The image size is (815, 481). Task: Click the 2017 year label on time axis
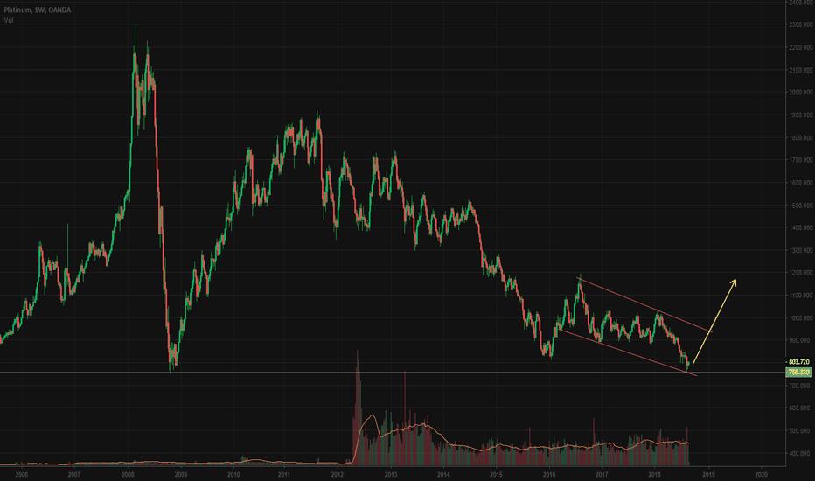tap(602, 475)
